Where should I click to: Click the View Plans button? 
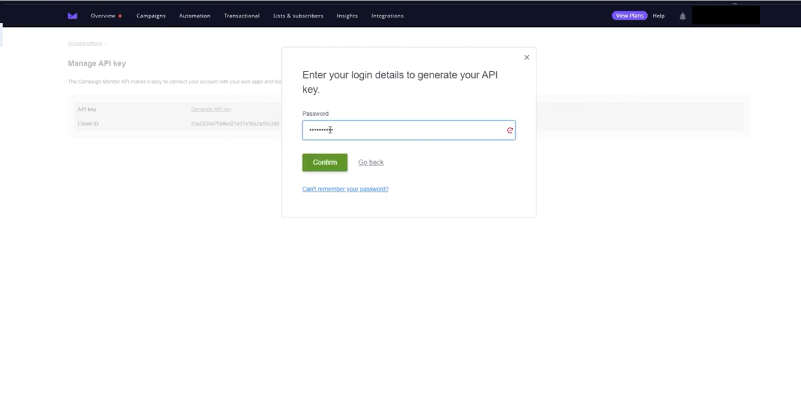(629, 16)
